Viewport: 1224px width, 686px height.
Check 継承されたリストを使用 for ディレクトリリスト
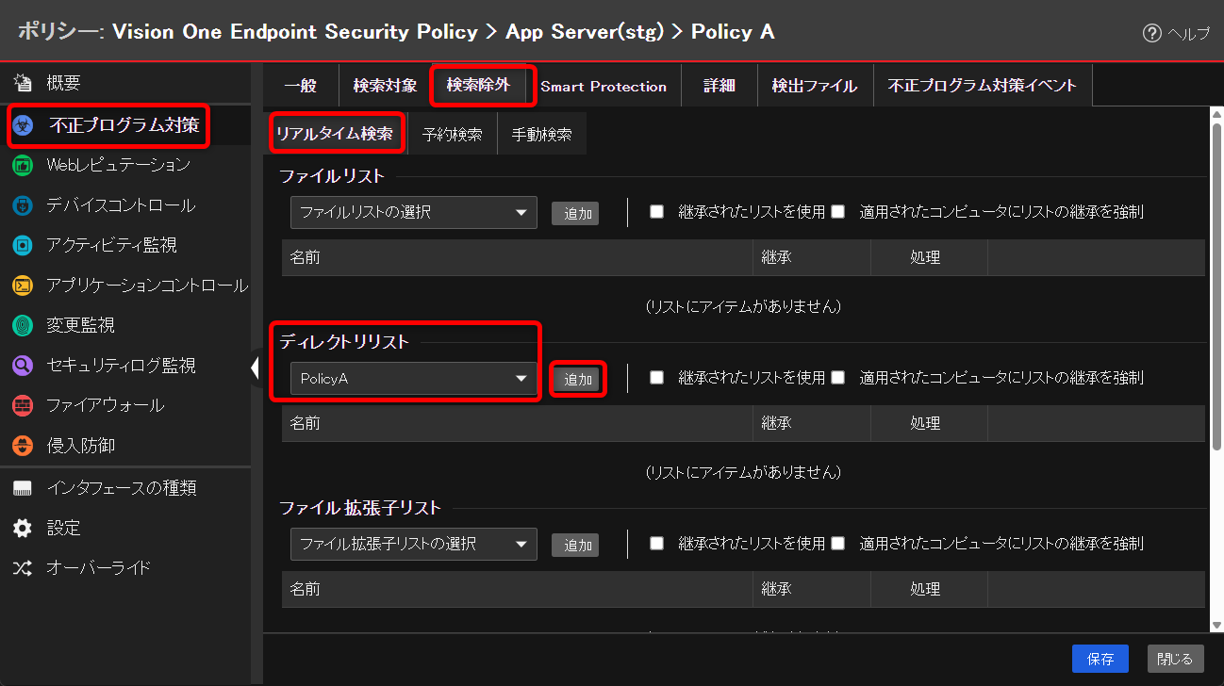point(657,377)
